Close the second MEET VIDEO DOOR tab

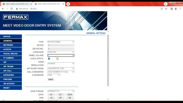click(63, 4)
